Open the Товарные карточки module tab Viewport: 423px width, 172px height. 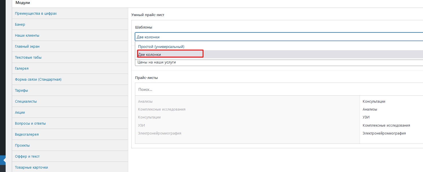[31, 167]
